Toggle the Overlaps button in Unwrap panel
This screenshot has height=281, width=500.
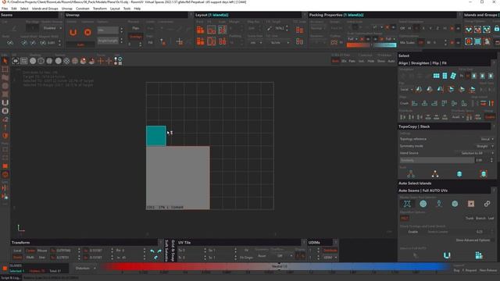[x=135, y=37]
